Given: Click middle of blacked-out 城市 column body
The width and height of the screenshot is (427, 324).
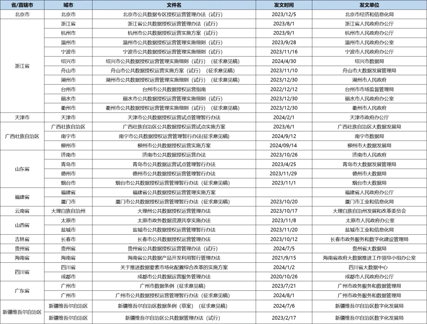Looking at the screenshot, I should (x=68, y=166).
